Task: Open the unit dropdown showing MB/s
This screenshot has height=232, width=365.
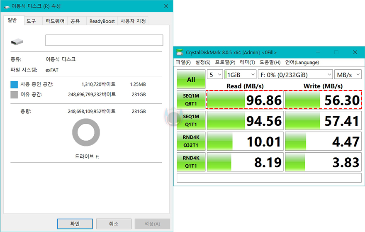Action: (x=348, y=75)
